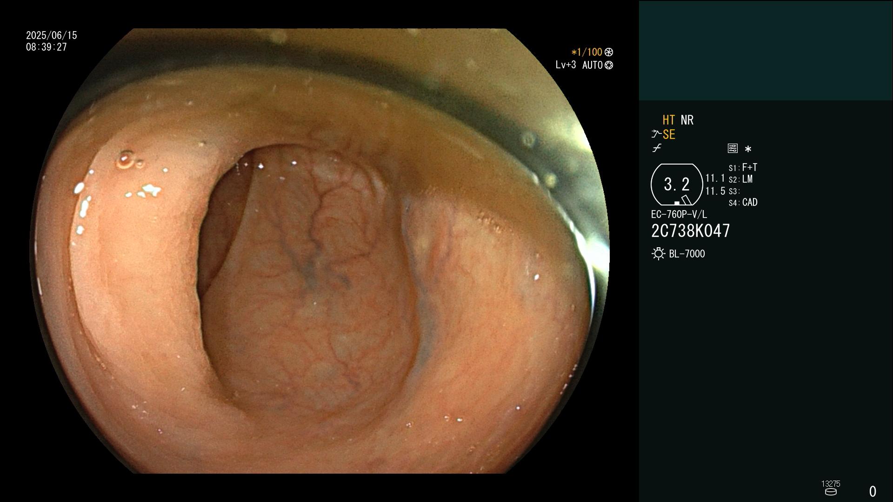The height and width of the screenshot is (502, 893).
Task: Click the shutter speed 1/100 indicator
Action: (x=587, y=52)
